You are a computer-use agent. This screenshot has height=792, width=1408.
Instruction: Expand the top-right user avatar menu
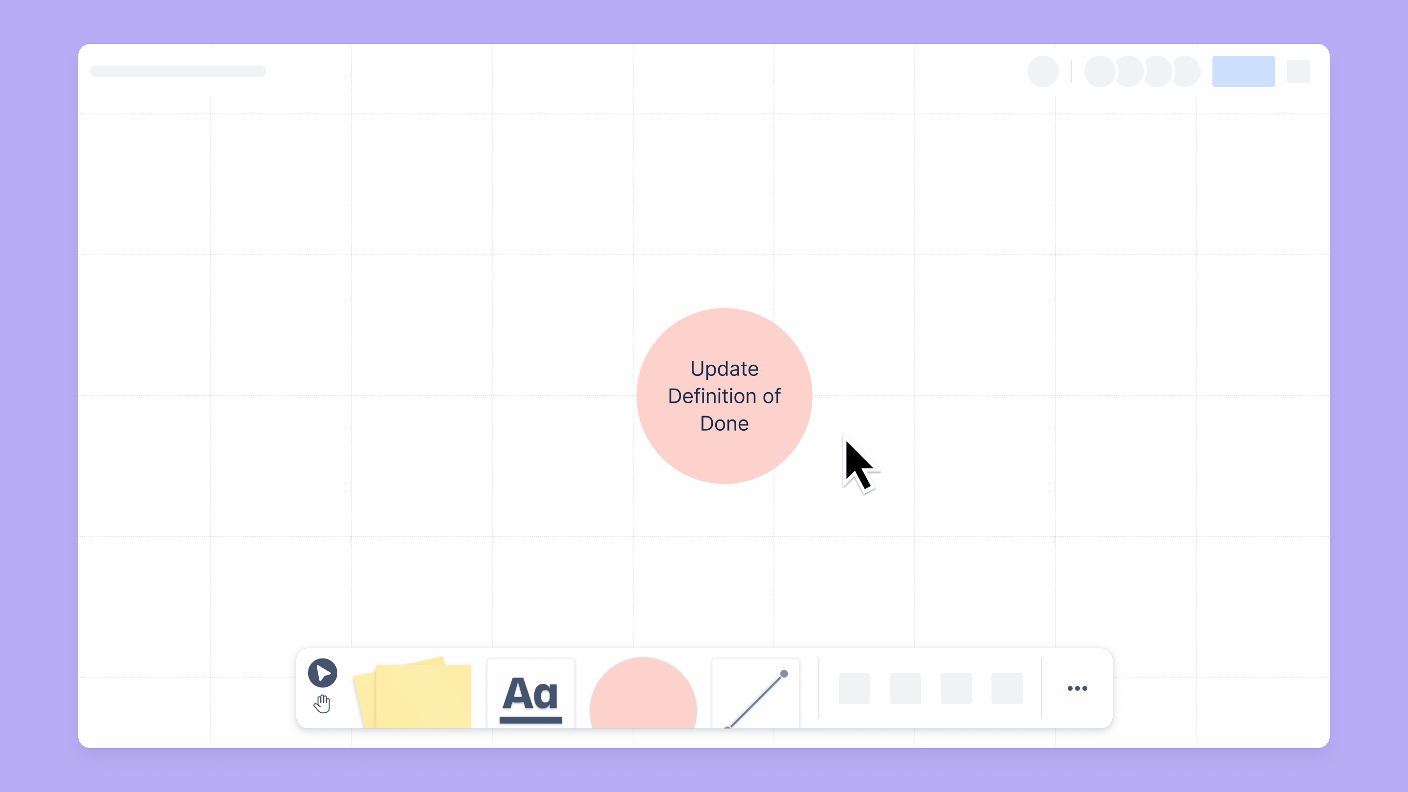pos(1043,70)
